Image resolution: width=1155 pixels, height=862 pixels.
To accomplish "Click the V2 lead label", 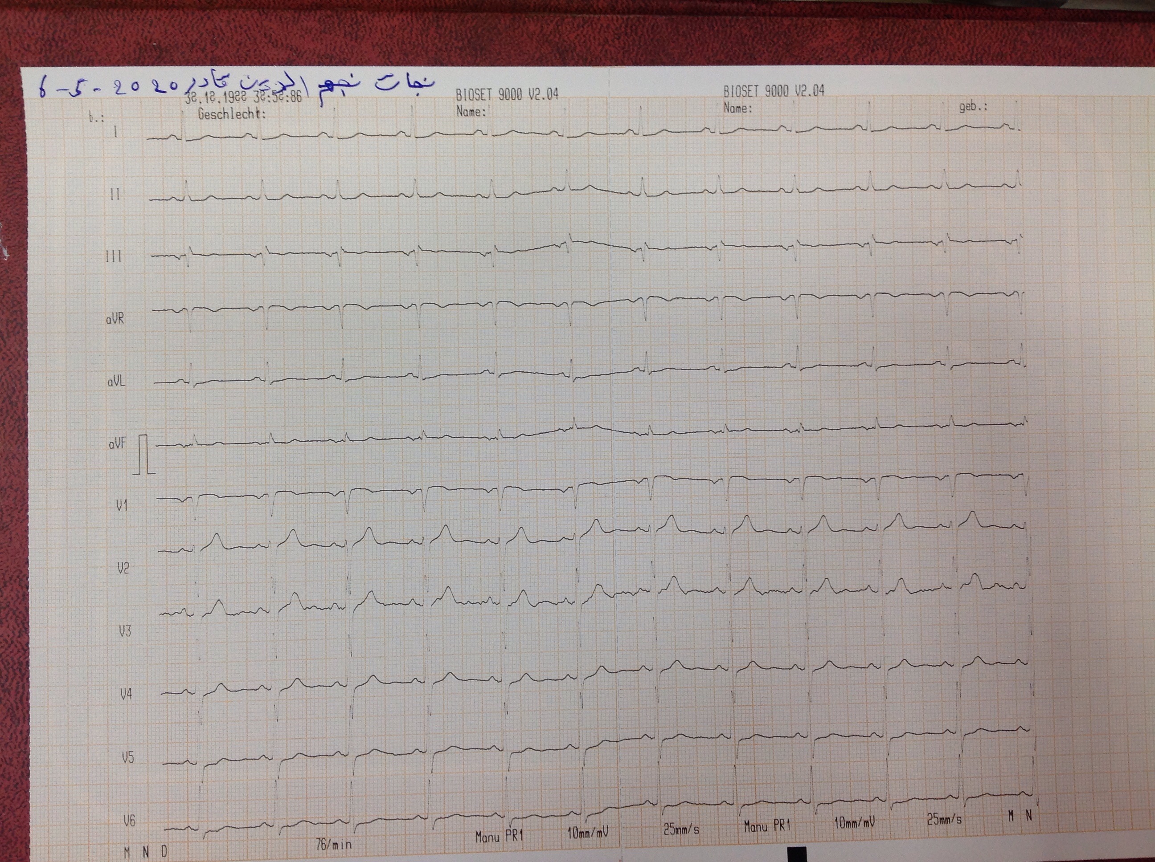I will pyautogui.click(x=123, y=568).
